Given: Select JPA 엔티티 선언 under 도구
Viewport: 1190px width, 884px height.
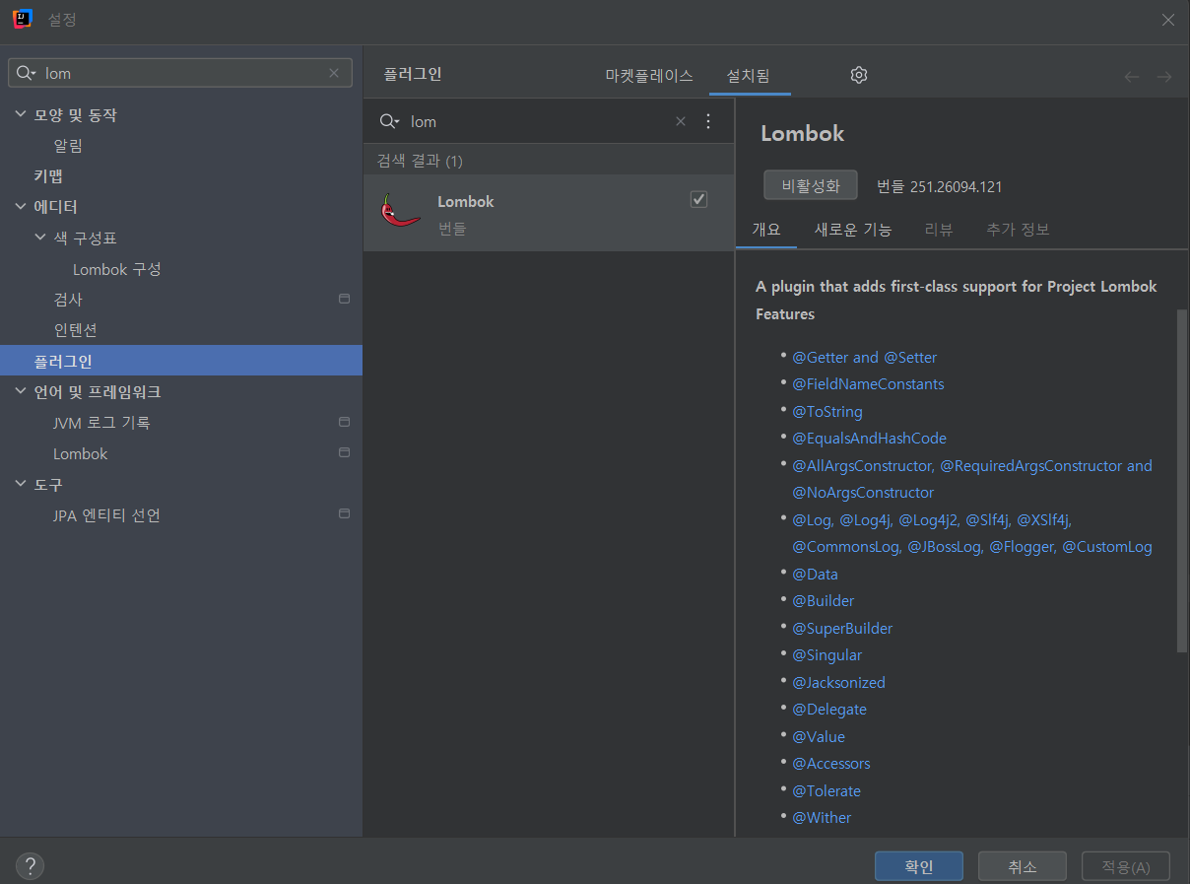Looking at the screenshot, I should click(106, 515).
